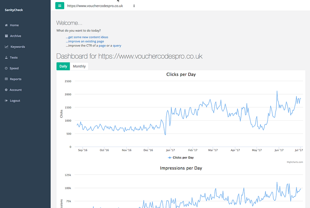The width and height of the screenshot is (310, 208).
Task: Open 'get some new content ideas' link
Action: [86, 37]
